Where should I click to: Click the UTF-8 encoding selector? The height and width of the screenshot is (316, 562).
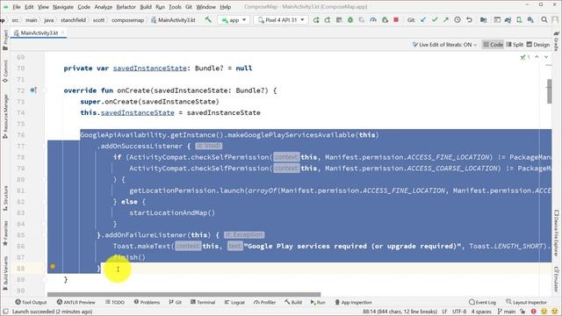pos(459,312)
